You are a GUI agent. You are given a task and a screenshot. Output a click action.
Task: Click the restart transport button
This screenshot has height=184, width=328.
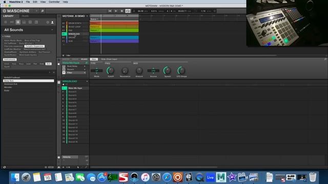click(110, 11)
